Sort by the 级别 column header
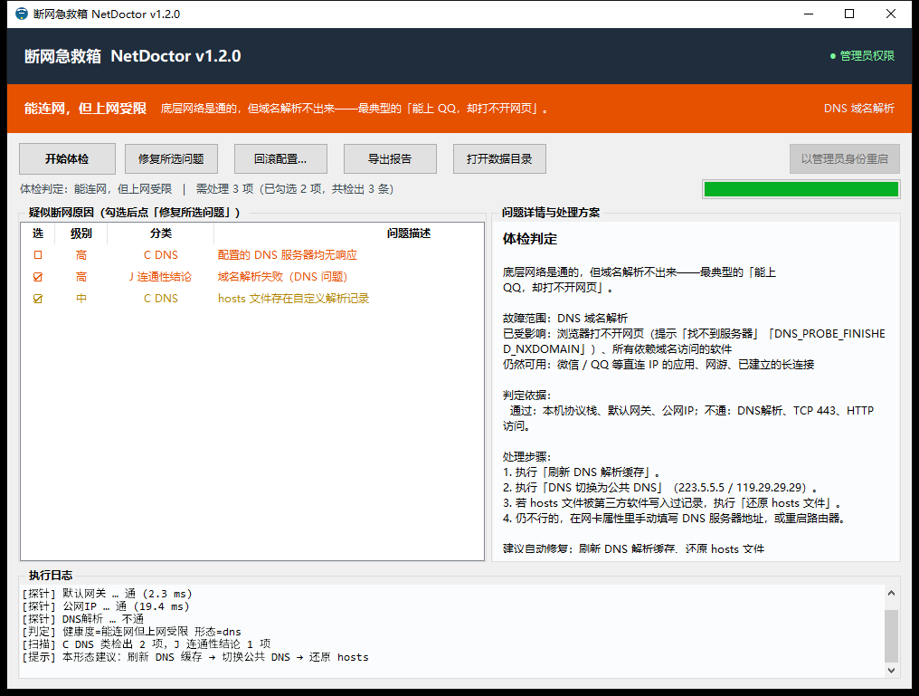Viewport: 919px width, 696px height. point(81,234)
